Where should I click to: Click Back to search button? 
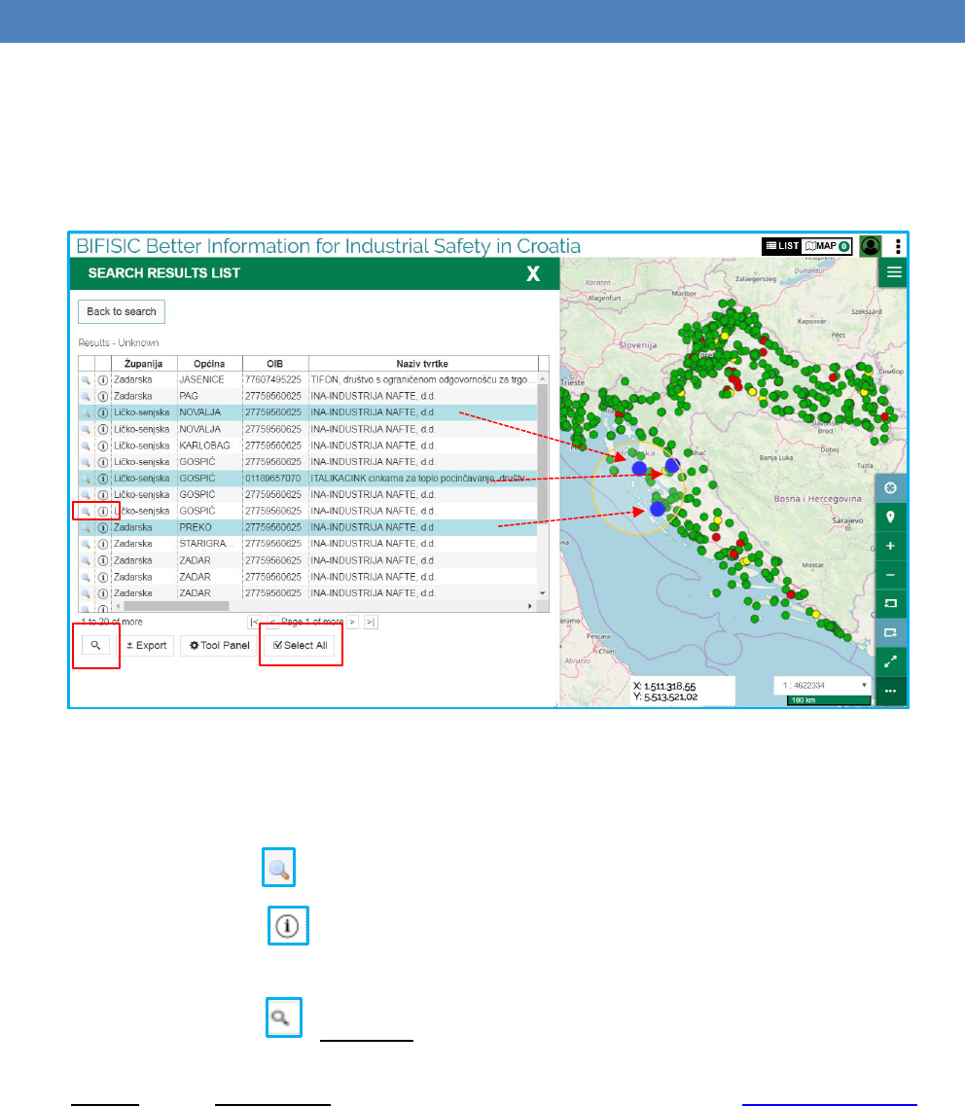click(x=122, y=312)
